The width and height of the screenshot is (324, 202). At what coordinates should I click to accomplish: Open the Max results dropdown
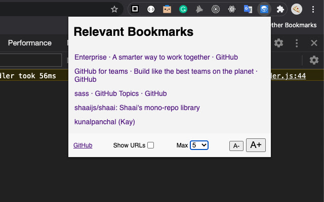(x=199, y=145)
